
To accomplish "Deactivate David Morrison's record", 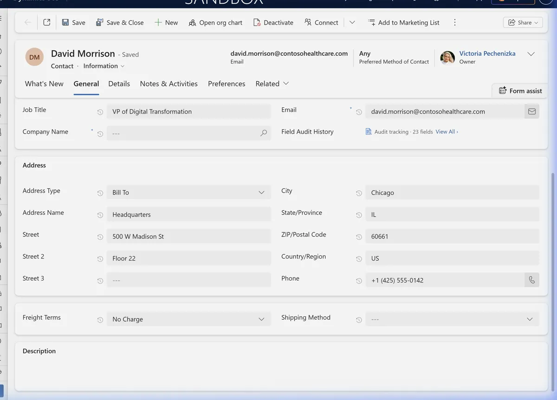I will tap(273, 22).
